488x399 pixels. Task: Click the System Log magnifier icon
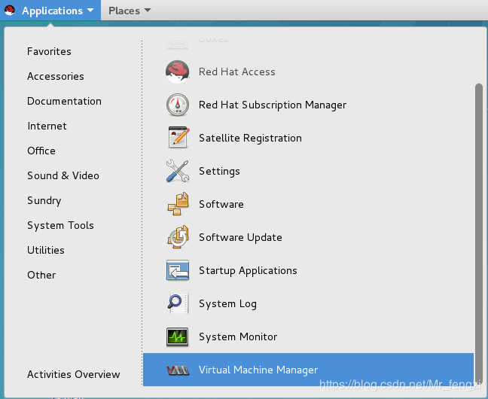point(178,303)
